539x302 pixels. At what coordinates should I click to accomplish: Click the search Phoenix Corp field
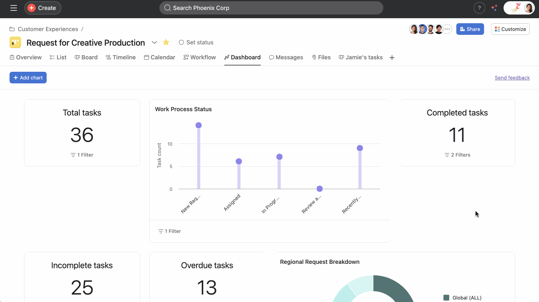pyautogui.click(x=271, y=8)
